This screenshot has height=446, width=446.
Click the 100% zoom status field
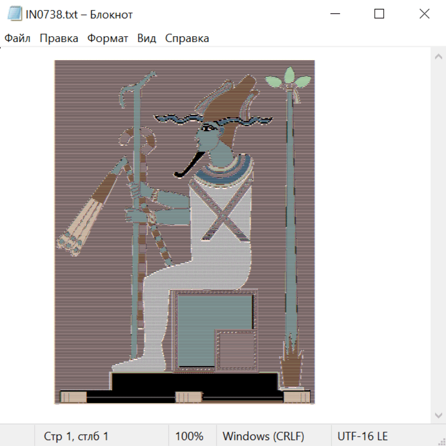[x=189, y=436]
